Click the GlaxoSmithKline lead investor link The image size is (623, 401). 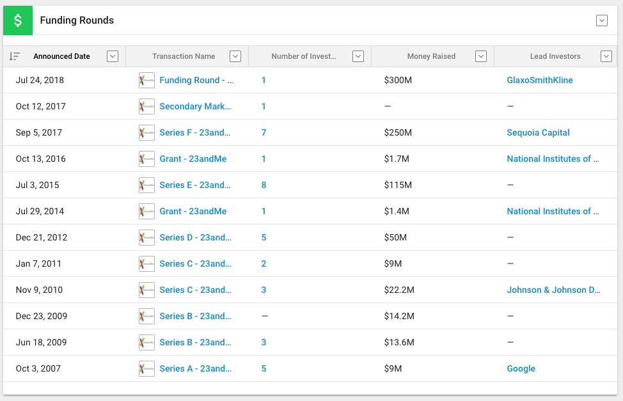coord(540,81)
